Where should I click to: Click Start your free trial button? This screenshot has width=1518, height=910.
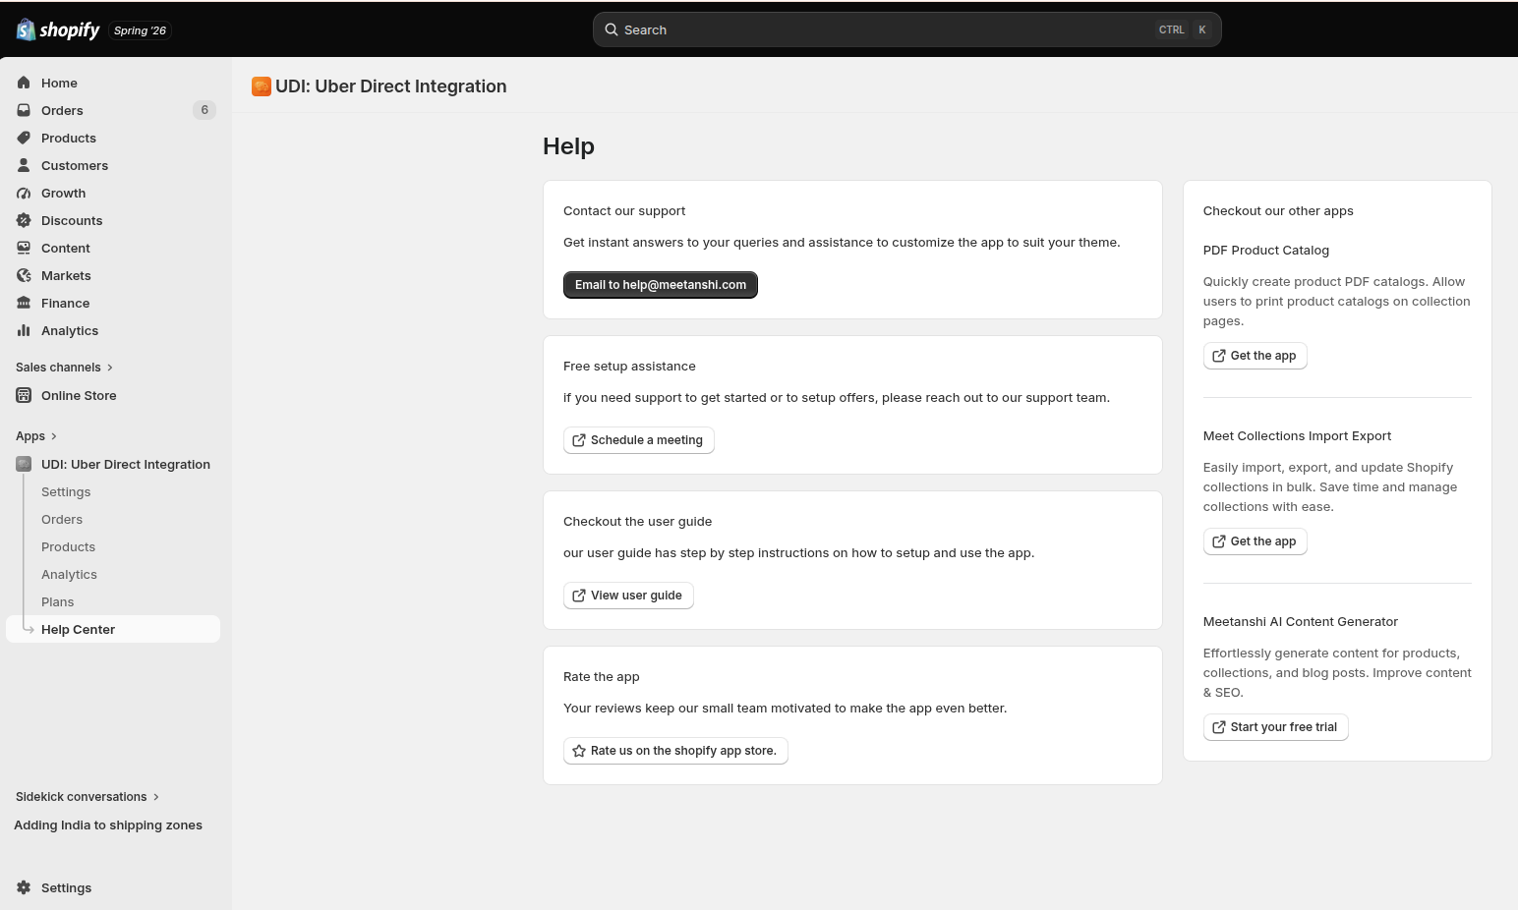click(x=1275, y=727)
